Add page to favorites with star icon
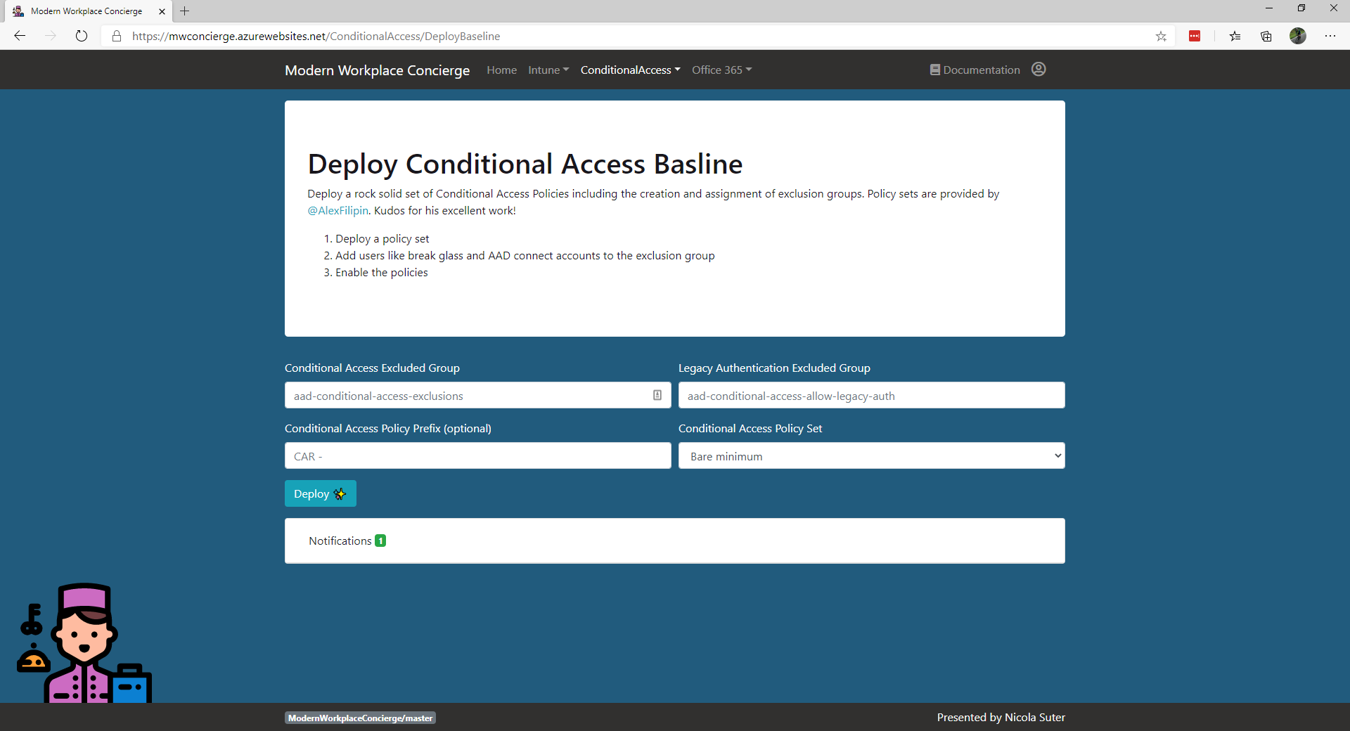The height and width of the screenshot is (731, 1350). 1161,36
